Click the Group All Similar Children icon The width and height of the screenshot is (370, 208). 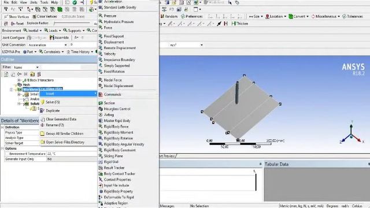42,133
